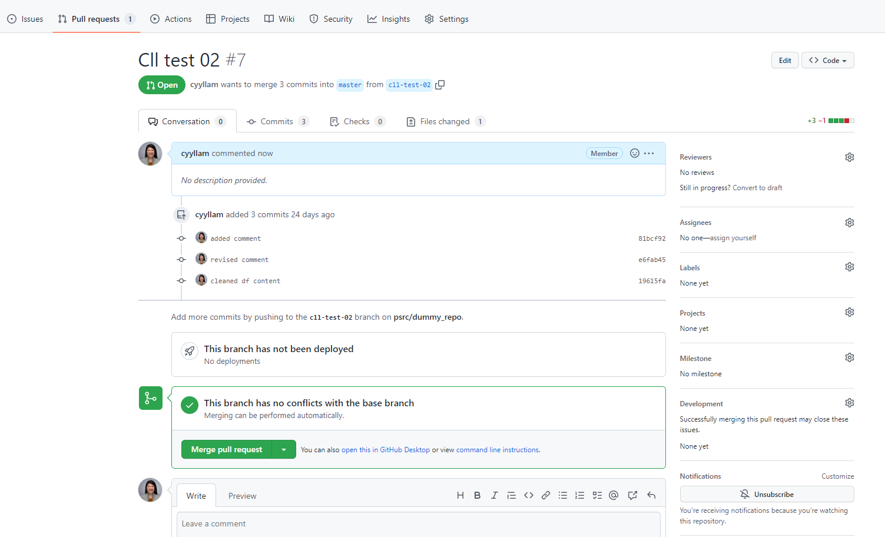
Task: Open the Code dropdown button
Action: pos(828,60)
